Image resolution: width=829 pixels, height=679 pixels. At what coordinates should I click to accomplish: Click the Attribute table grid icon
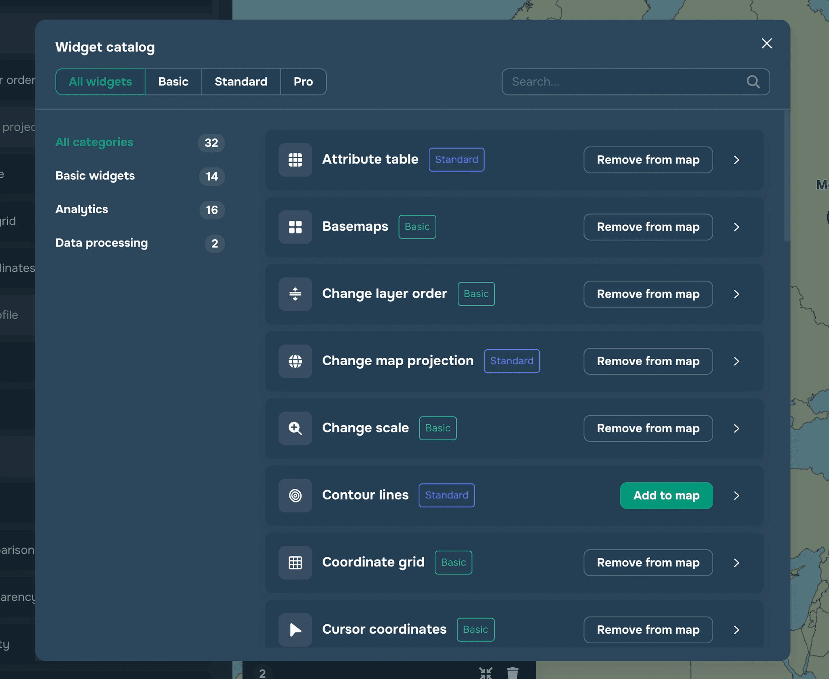point(295,160)
